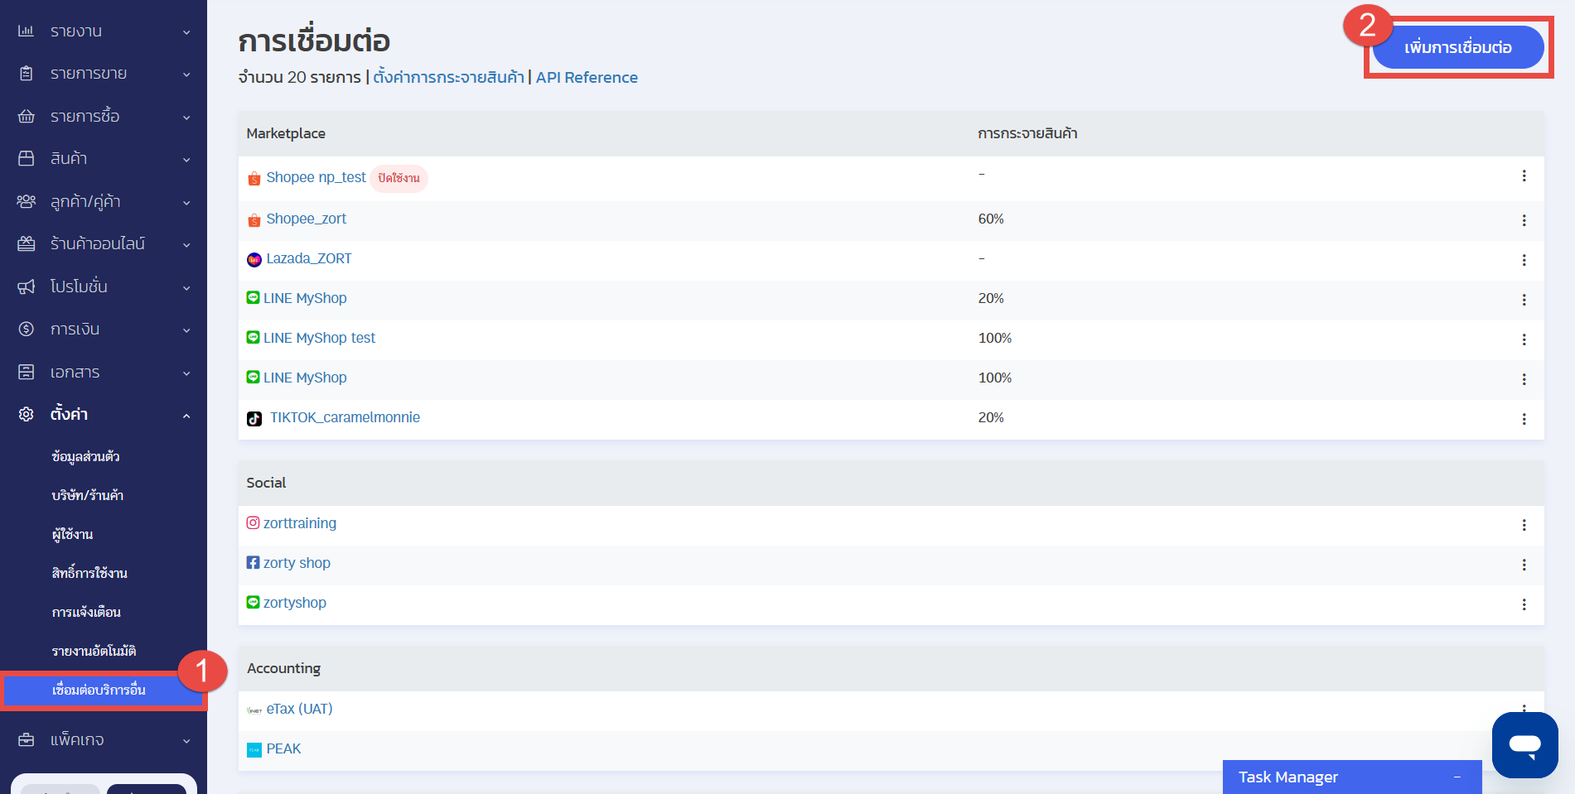
Task: Open the PEAK accounting link
Action: pos(283,748)
